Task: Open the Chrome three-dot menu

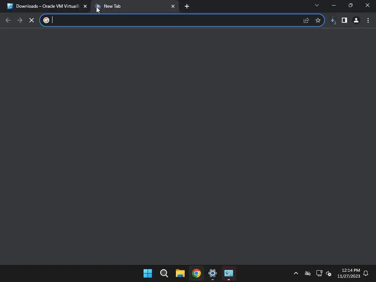Action: point(368,21)
